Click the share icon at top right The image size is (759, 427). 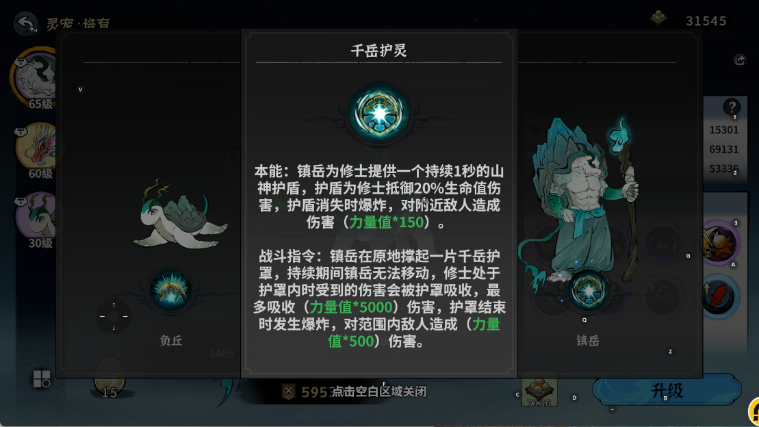coord(740,60)
